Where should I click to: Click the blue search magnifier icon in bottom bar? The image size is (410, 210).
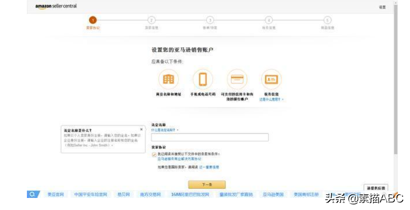[x=33, y=194]
